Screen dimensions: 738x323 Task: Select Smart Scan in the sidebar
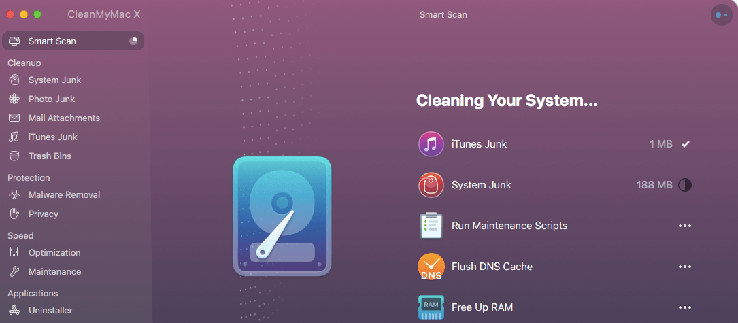click(x=73, y=41)
